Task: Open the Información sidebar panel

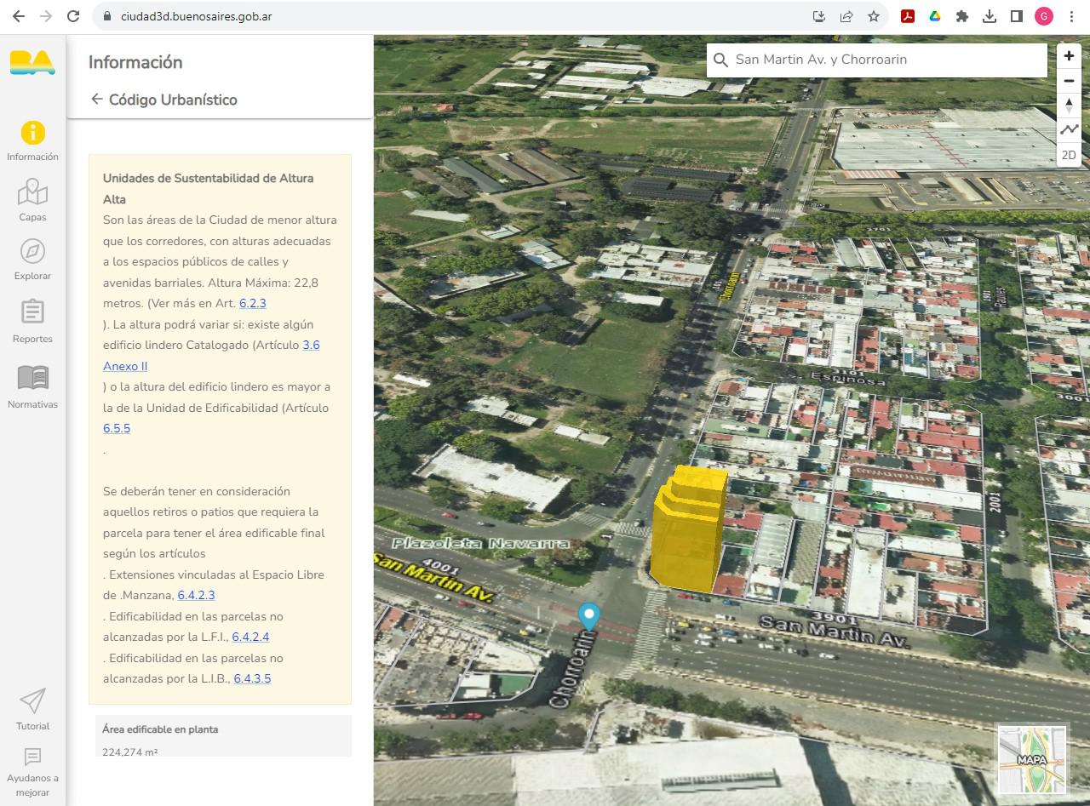Action: [32, 141]
